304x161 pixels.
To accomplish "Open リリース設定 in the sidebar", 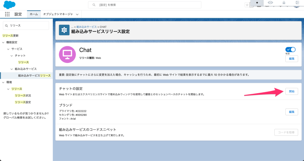I will (x=23, y=102).
